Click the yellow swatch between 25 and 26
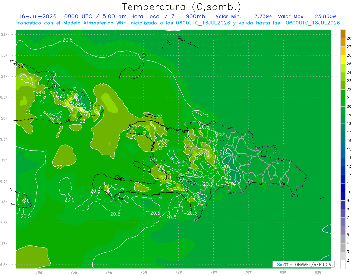Image resolution: width=357 pixels, height=276 pixels. click(x=343, y=60)
